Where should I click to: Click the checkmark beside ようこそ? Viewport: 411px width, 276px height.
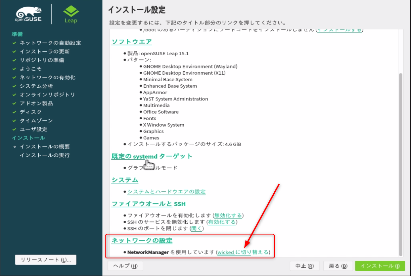[14, 69]
